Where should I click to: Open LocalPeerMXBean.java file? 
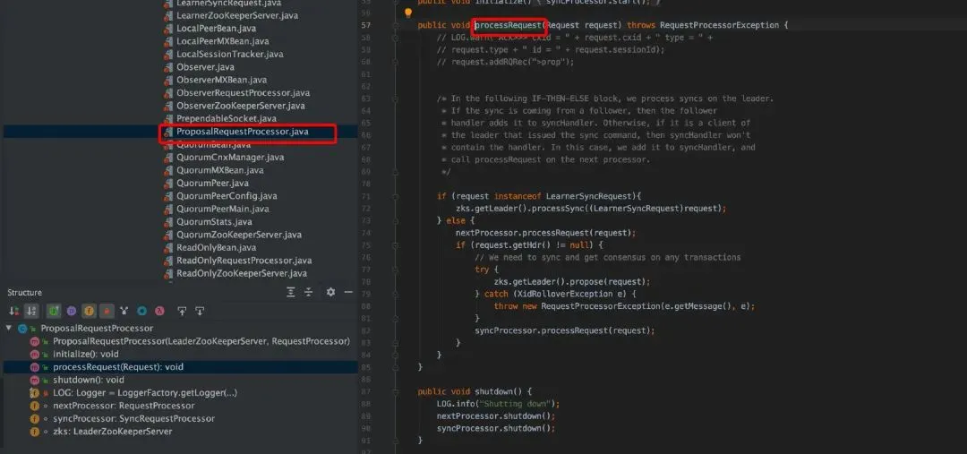(x=223, y=41)
